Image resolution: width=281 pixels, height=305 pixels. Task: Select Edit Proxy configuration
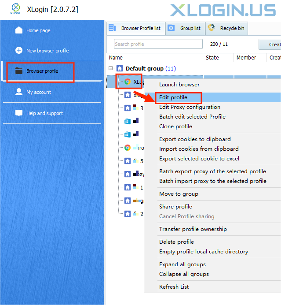190,107
